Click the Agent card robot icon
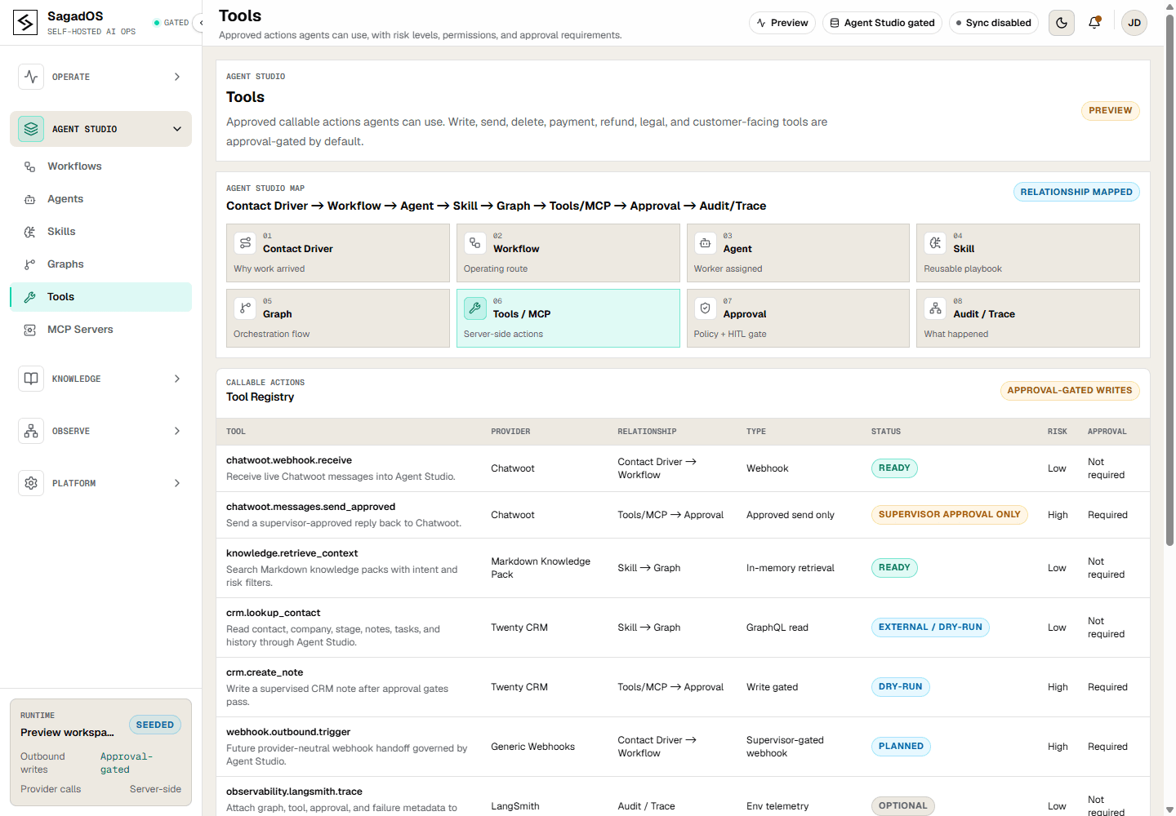 point(706,243)
